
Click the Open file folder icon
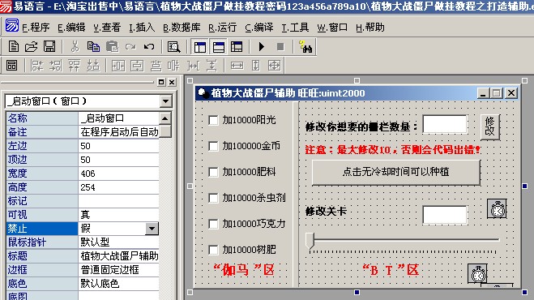(32, 47)
